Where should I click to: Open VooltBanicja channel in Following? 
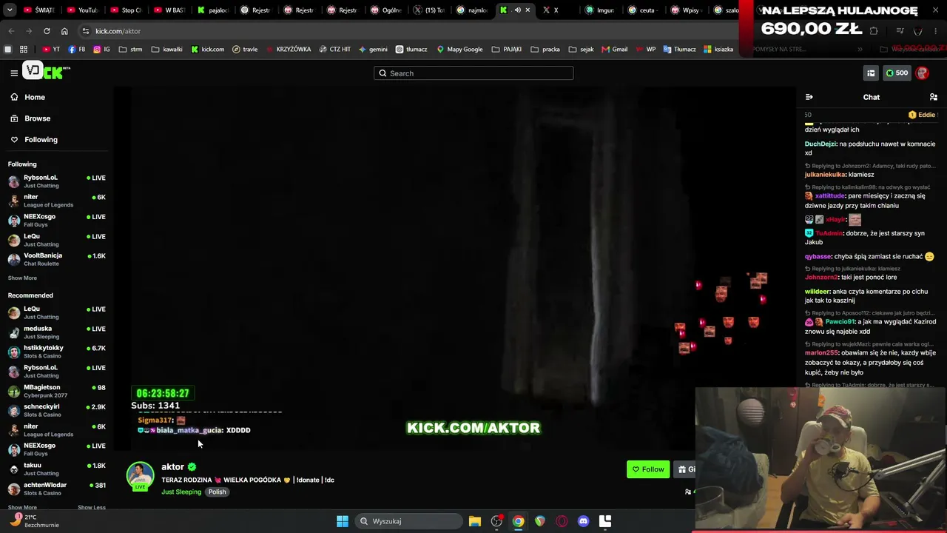click(56, 259)
